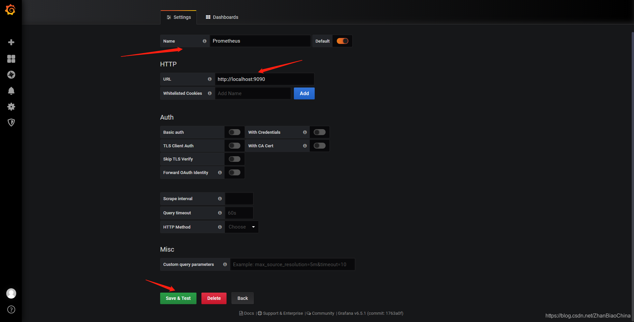
Task: Show info tooltip for Query timeout
Action: tap(220, 213)
